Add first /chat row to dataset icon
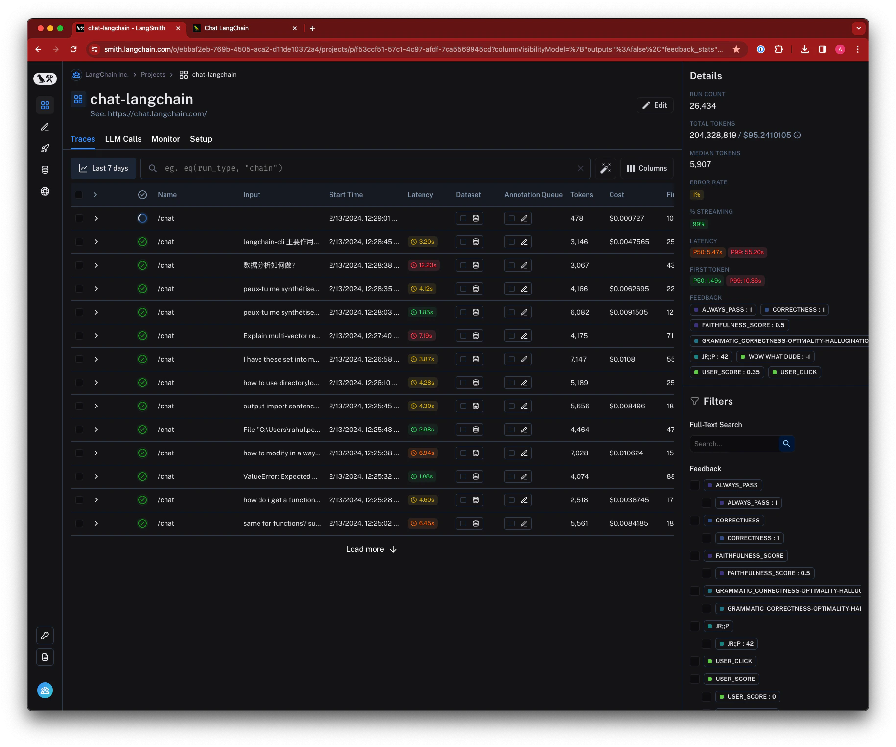The width and height of the screenshot is (896, 747). click(x=476, y=218)
